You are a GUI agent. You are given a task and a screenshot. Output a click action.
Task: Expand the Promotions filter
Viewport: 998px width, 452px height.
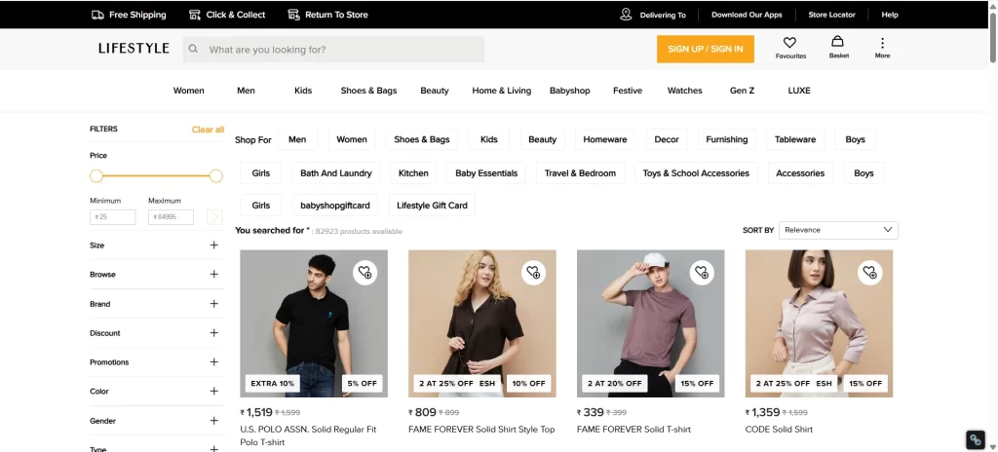point(213,362)
